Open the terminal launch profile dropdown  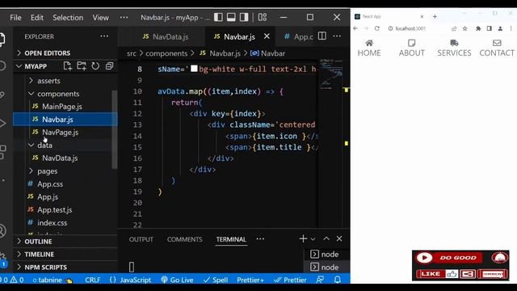[x=313, y=239]
